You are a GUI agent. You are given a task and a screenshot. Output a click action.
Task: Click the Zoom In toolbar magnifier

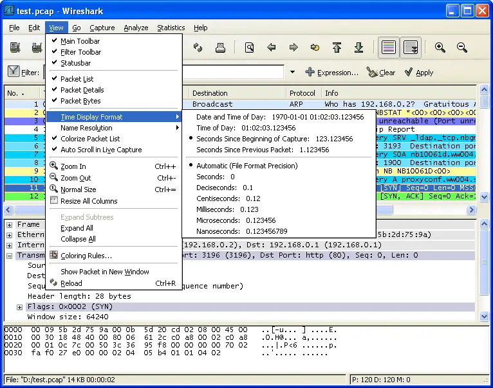(x=440, y=48)
